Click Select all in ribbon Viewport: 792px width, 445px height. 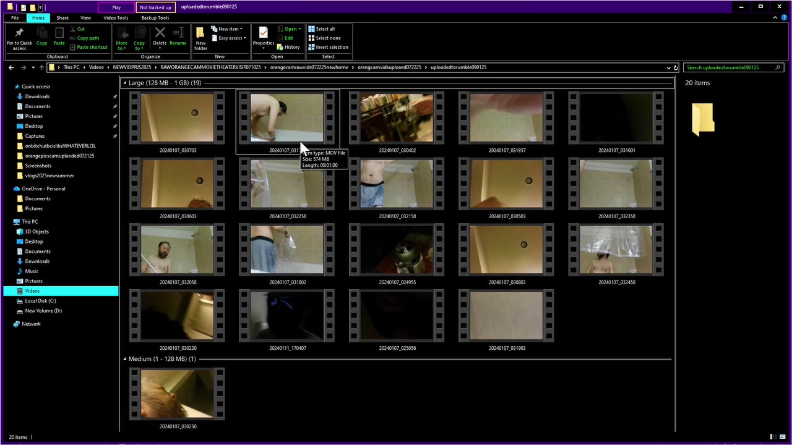[x=321, y=29]
